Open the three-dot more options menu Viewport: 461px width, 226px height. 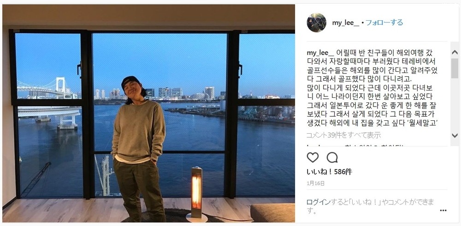[443, 210]
